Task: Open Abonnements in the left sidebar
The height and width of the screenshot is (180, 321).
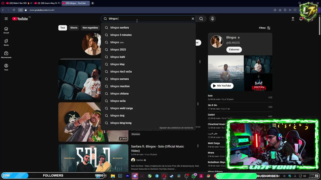Action: point(6,55)
